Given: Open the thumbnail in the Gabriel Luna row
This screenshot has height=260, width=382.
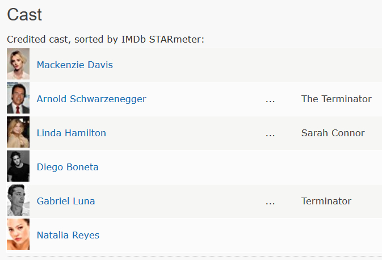Looking at the screenshot, I should (18, 201).
